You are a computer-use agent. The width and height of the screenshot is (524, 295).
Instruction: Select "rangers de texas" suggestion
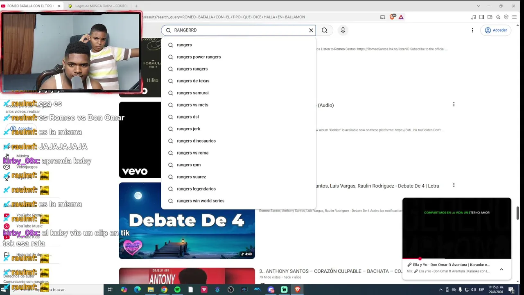coord(239,81)
